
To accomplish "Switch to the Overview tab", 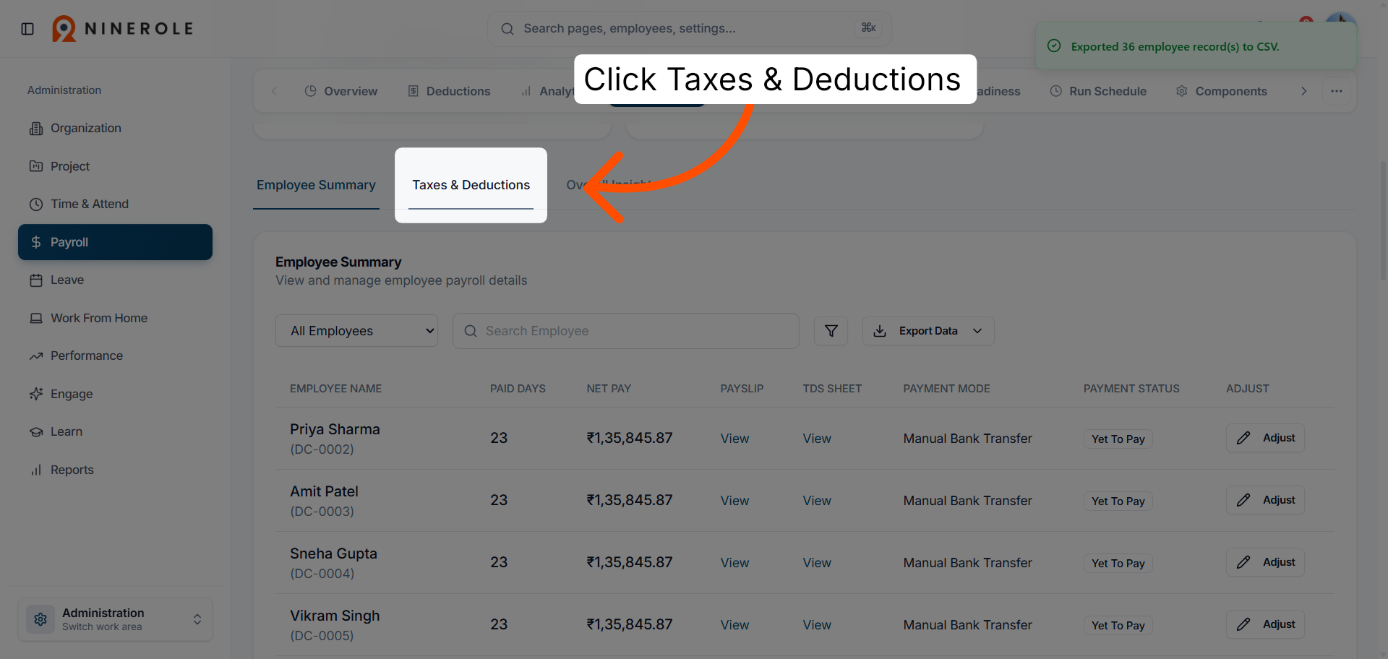I will point(340,91).
